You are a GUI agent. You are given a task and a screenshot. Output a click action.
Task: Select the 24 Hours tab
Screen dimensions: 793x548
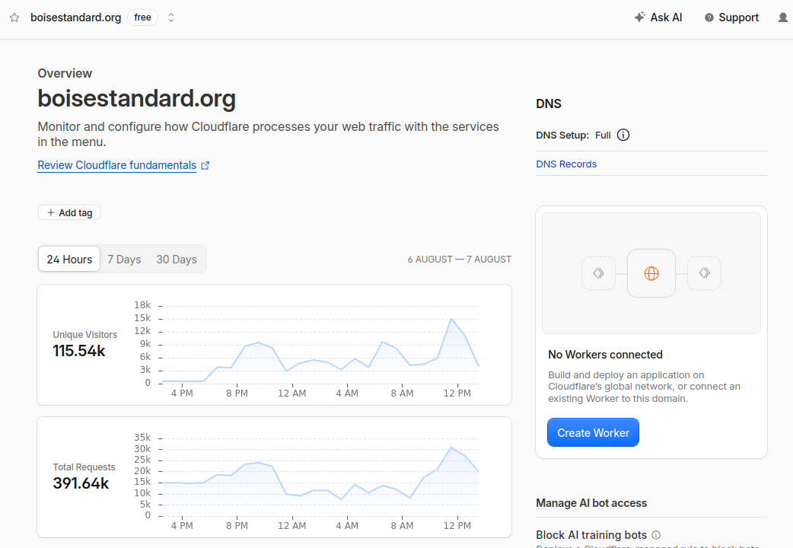point(69,259)
